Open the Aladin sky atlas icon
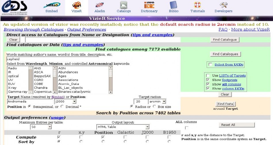This screenshot has height=145, width=273. pos(100,5)
